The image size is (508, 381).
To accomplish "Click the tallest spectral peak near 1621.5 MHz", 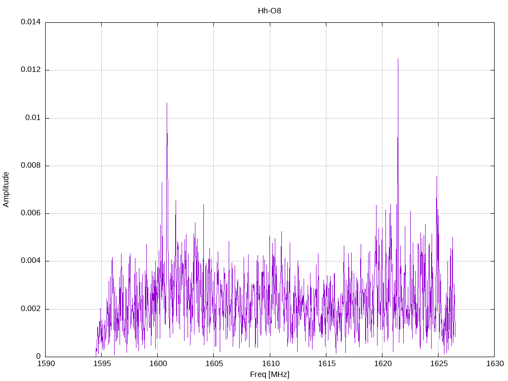I will click(398, 60).
